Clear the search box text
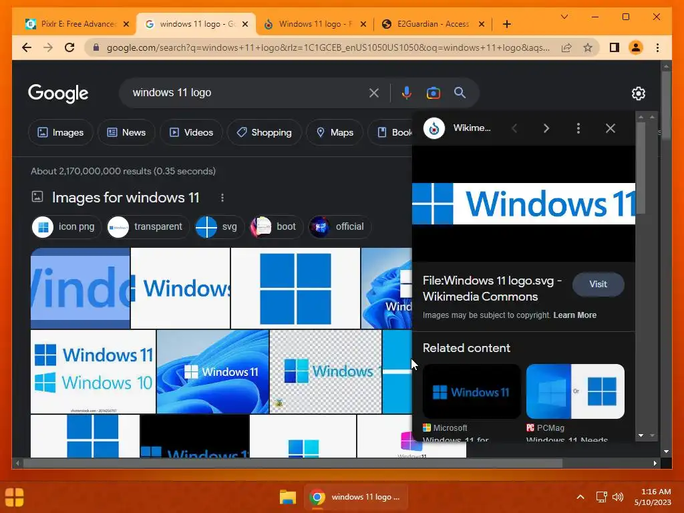 374,93
